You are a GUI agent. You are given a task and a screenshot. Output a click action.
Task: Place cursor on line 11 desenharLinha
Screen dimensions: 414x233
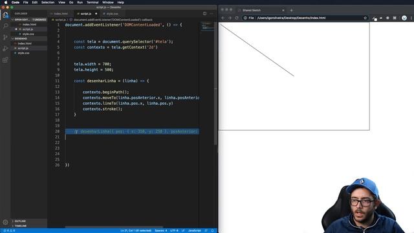pos(102,81)
